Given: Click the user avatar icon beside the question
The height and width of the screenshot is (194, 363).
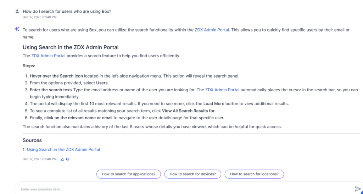Looking at the screenshot, I should pos(17,11).
